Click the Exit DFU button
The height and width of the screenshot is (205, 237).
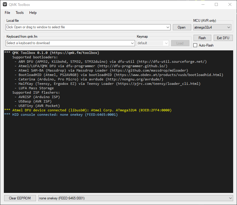(223, 38)
